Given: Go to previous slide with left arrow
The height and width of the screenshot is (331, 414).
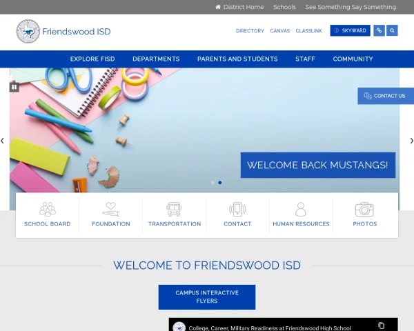Looking at the screenshot, I should (x=2, y=141).
